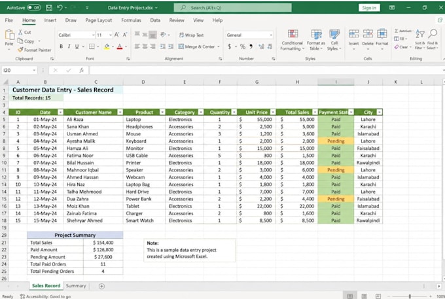Switch to the Formulas tab
Viewport: 445px width, 299px height.
click(x=131, y=20)
